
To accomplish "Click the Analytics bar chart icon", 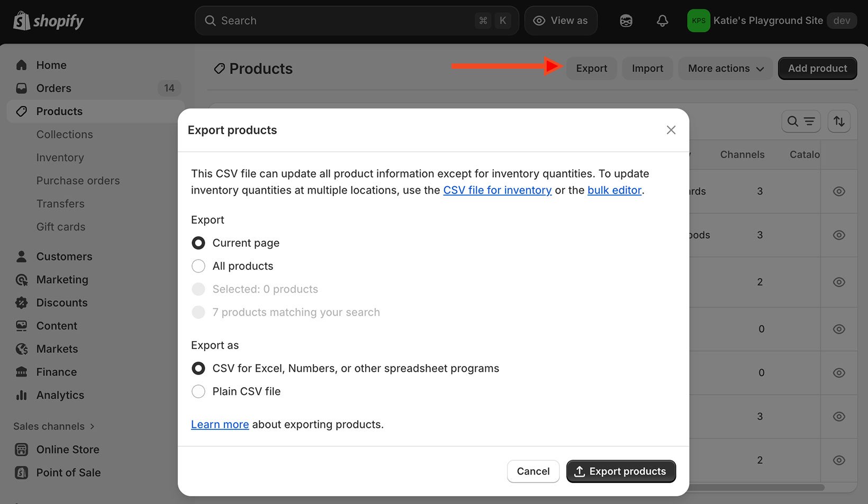I will (21, 395).
